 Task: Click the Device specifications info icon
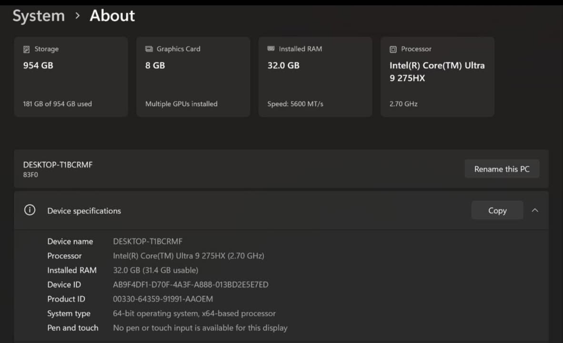[30, 211]
